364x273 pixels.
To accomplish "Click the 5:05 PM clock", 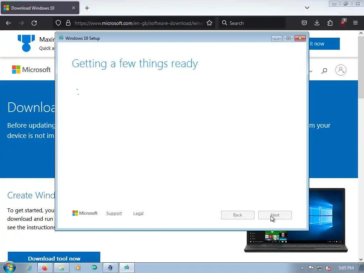I will tap(346, 268).
